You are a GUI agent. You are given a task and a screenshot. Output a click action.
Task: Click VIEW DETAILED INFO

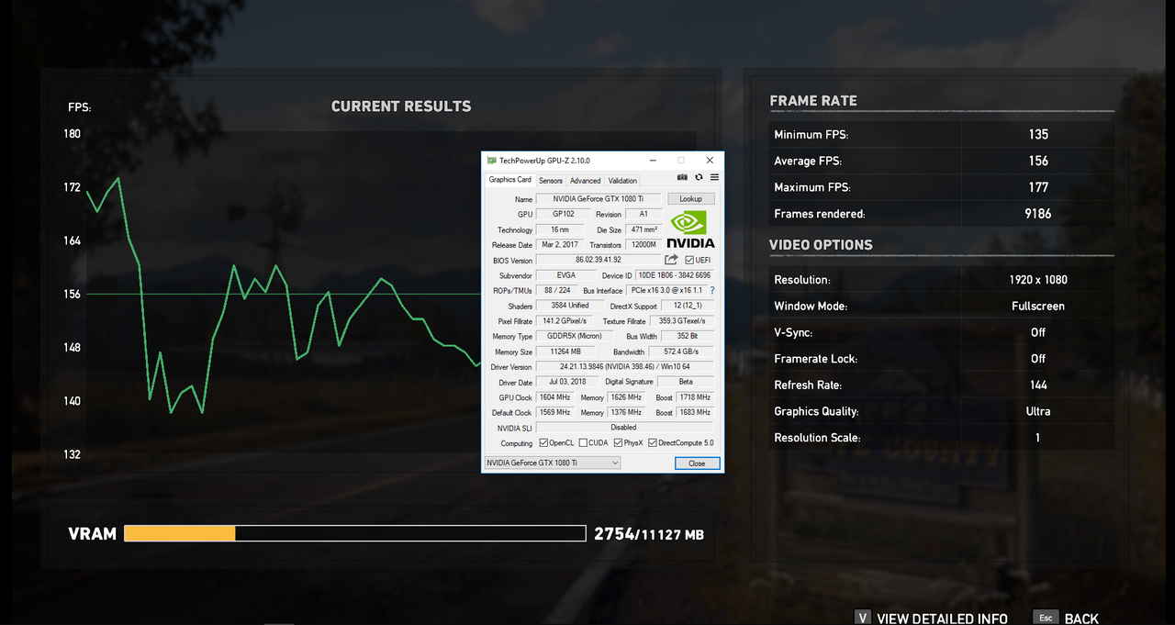(942, 619)
